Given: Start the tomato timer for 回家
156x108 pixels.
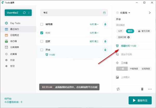Looking at the screenshot, I should click(105, 41).
